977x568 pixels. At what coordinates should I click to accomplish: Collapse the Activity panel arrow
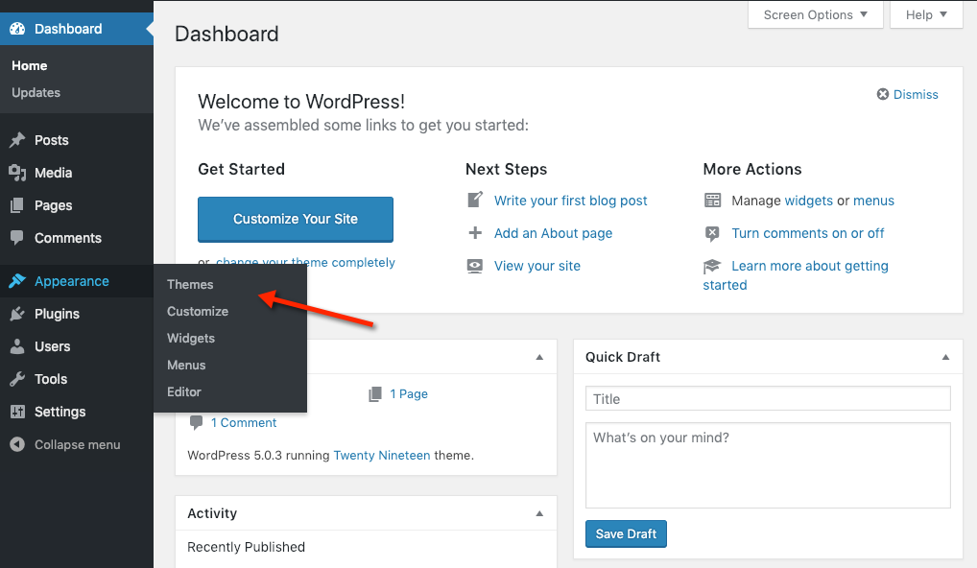coord(539,513)
